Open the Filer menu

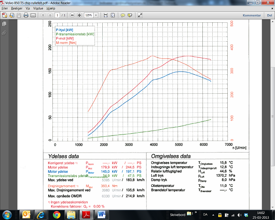5,9
